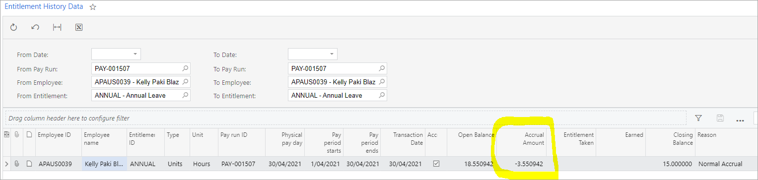Select PAY-001507 grid cell
Viewport: 758px width, 180px height.
click(x=241, y=164)
